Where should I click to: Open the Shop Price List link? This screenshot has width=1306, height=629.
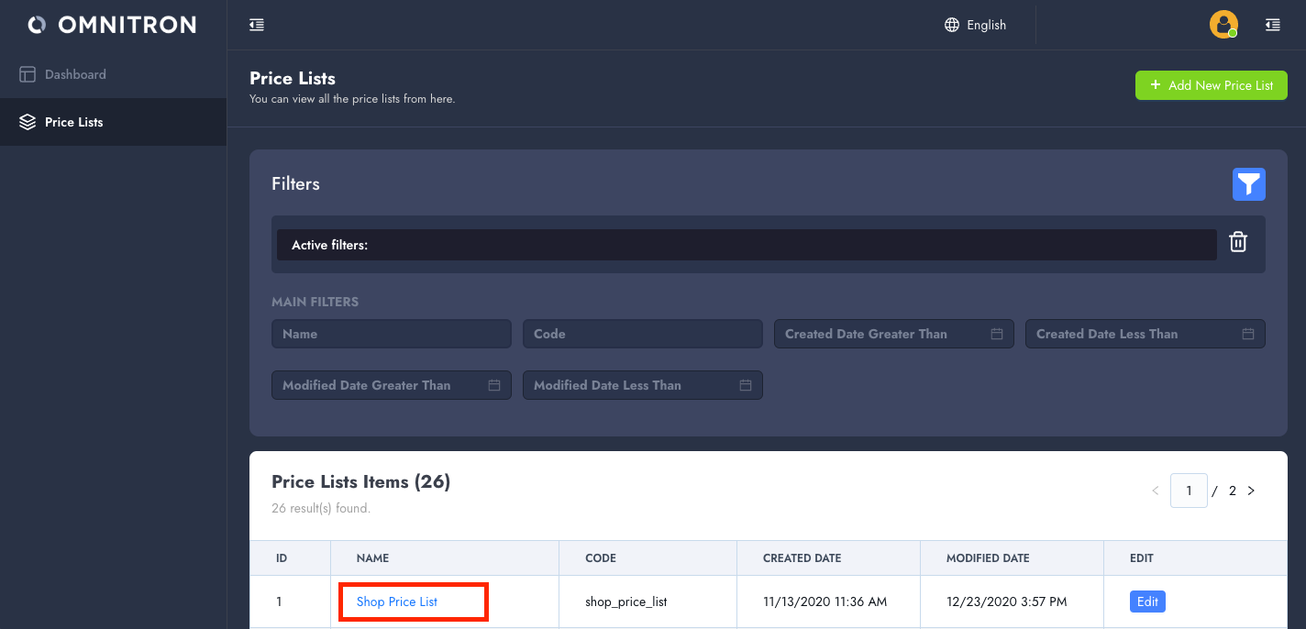[x=397, y=601]
